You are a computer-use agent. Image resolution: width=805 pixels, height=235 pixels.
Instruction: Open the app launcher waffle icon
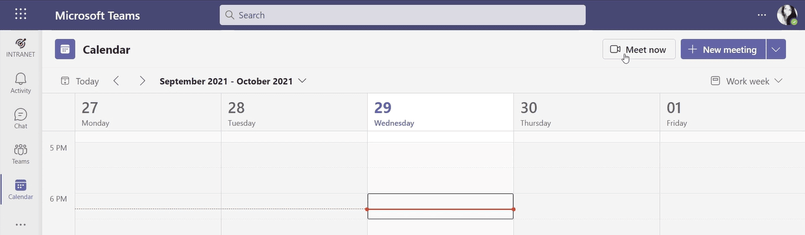pyautogui.click(x=20, y=15)
